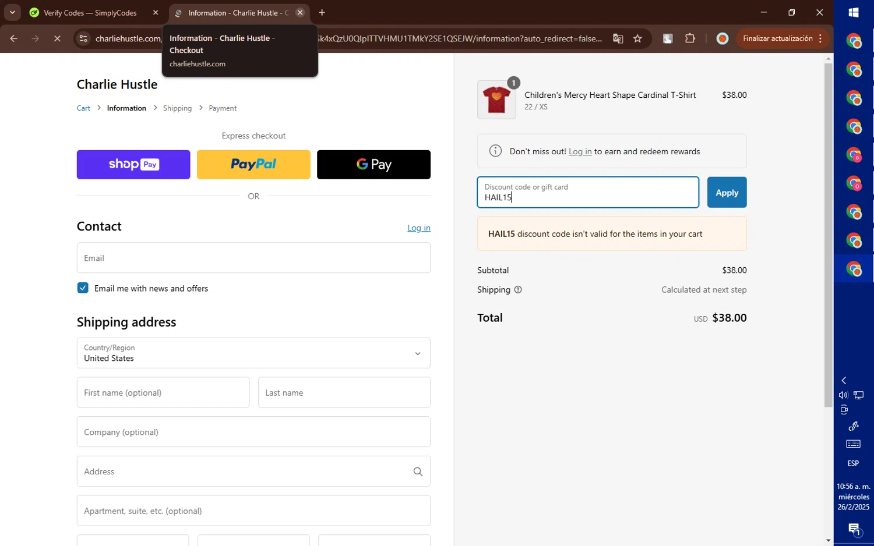The height and width of the screenshot is (546, 874).
Task: Switch to Verify Codes — SimplyCodes tab
Action: 90,13
